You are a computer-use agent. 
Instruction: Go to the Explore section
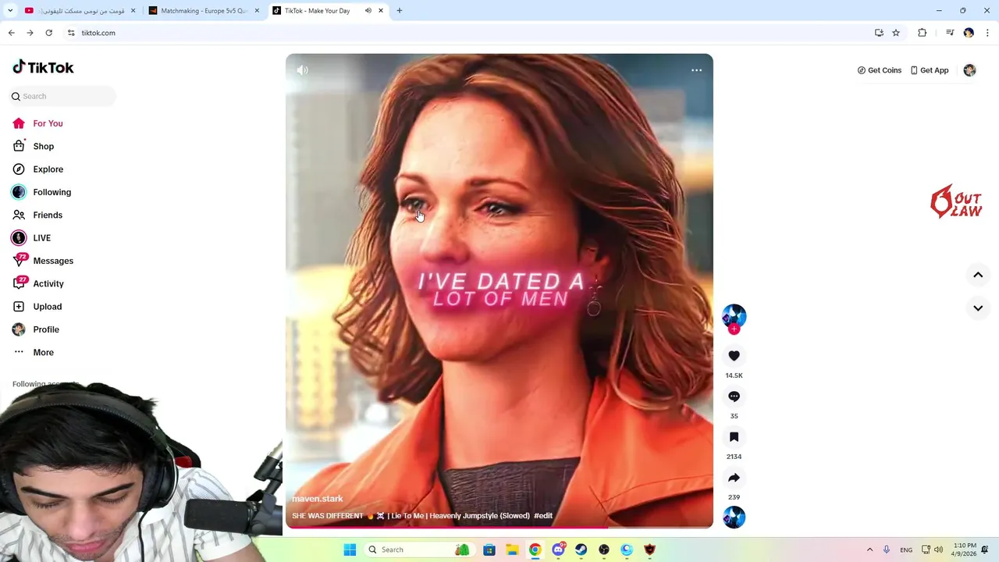(x=37, y=169)
